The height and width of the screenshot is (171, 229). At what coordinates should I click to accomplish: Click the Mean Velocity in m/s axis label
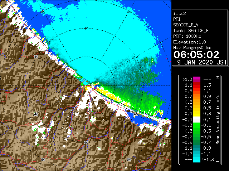pos(218,120)
